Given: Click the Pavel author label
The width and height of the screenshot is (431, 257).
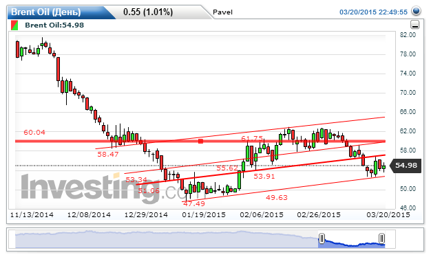Looking at the screenshot, I should pos(222,12).
